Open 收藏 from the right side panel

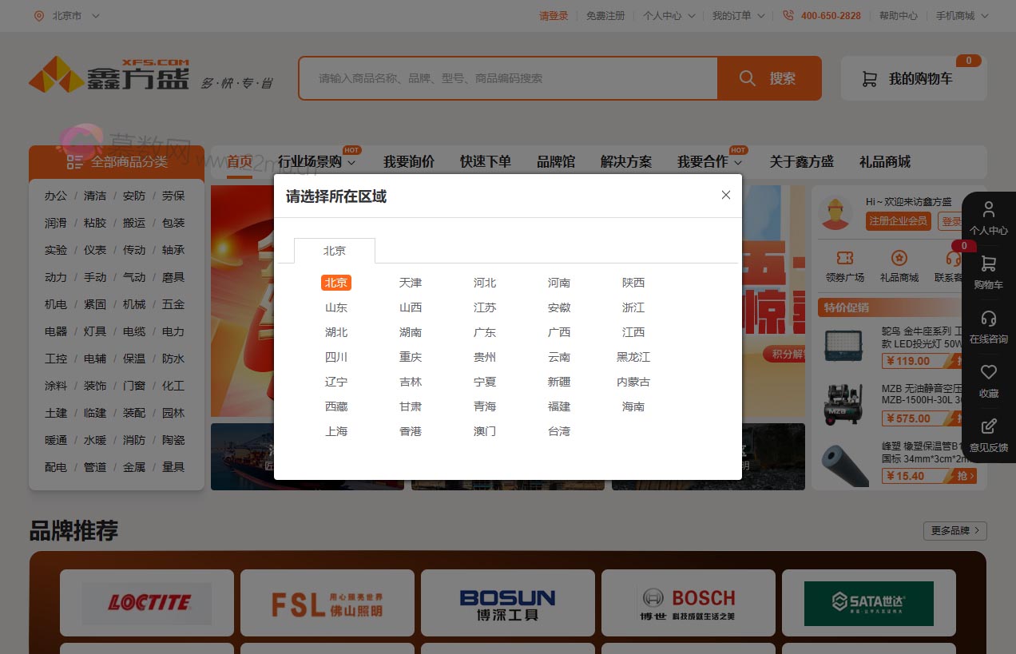point(988,381)
